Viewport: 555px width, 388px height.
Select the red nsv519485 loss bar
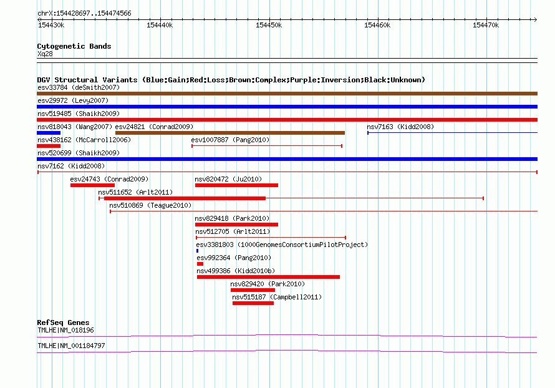pos(287,120)
